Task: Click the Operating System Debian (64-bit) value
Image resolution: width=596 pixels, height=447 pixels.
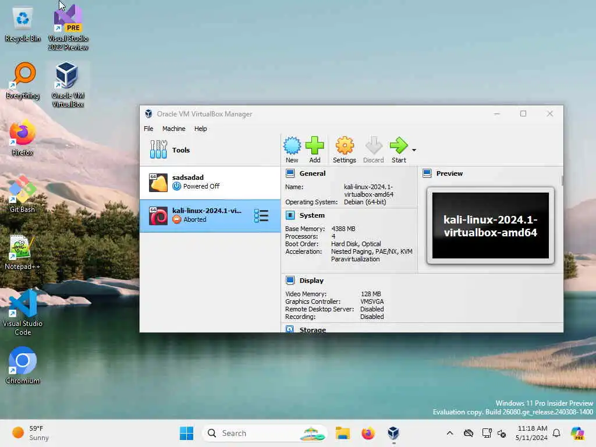Action: (x=365, y=202)
